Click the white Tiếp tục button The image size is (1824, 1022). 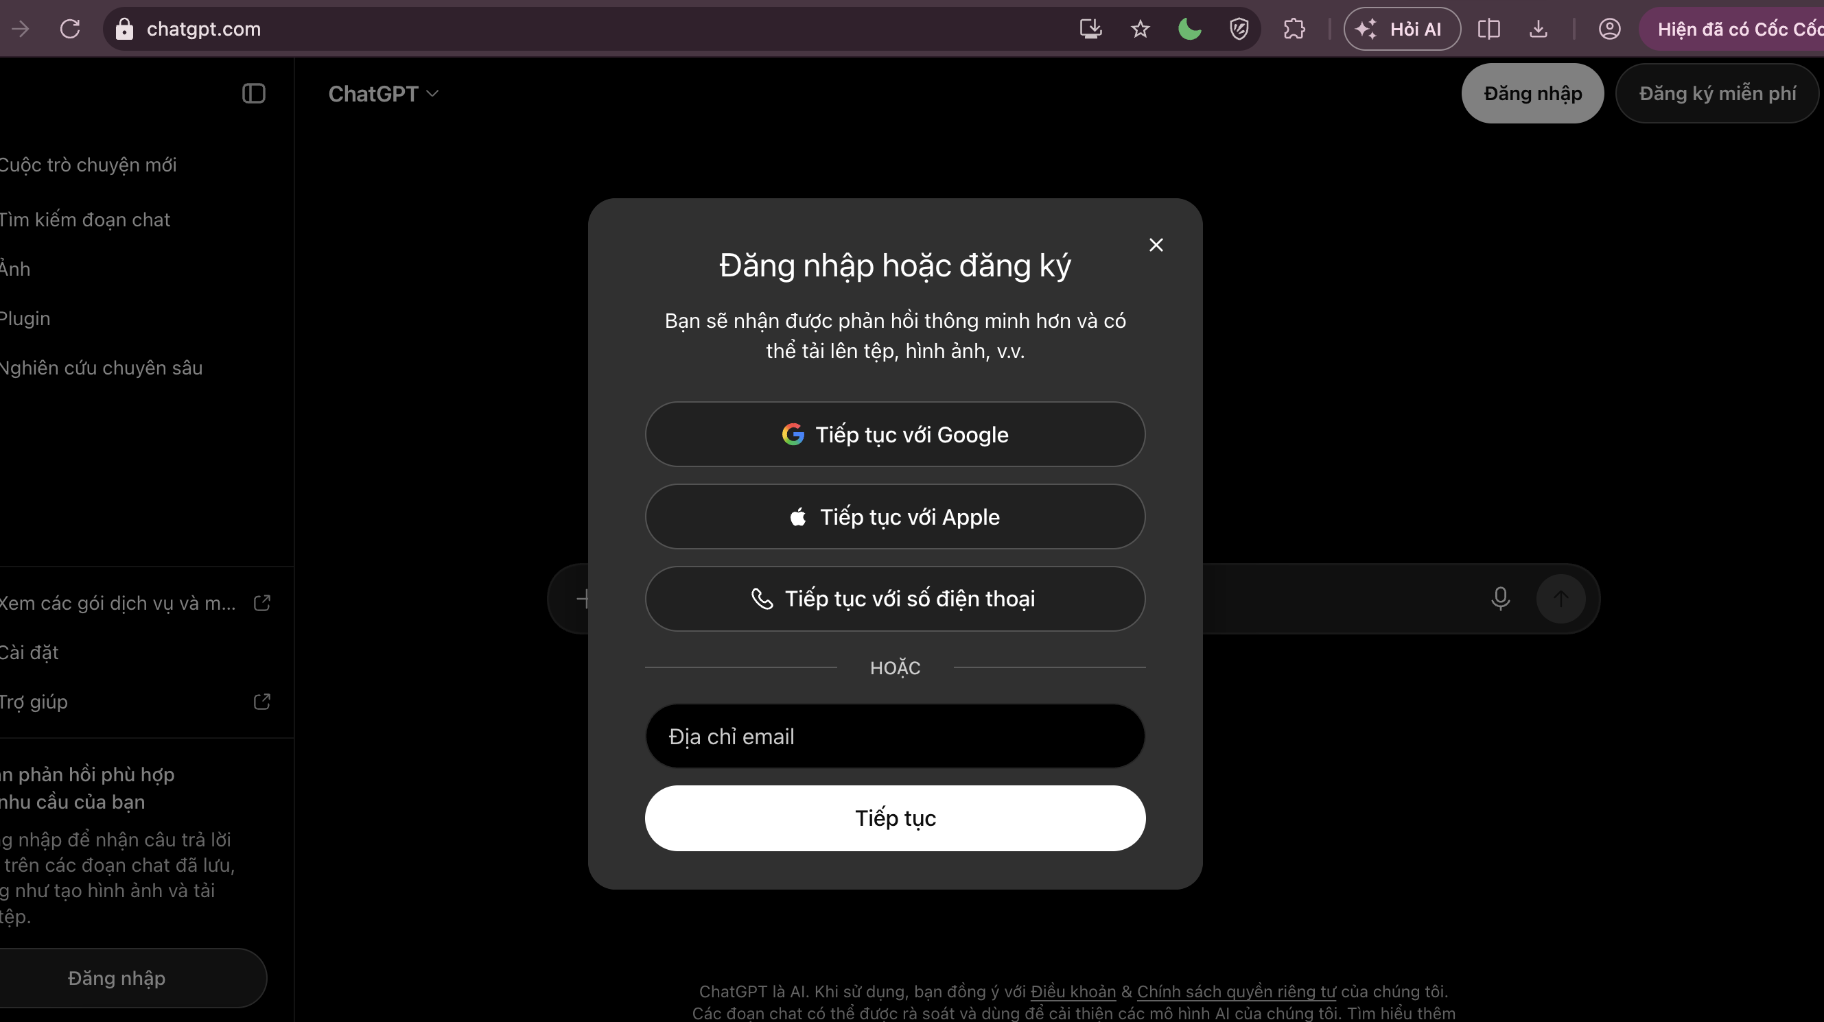[895, 818]
